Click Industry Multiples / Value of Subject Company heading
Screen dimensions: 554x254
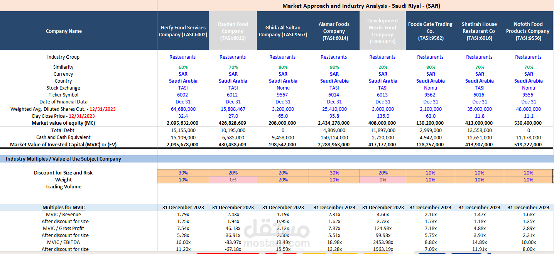pos(63,159)
